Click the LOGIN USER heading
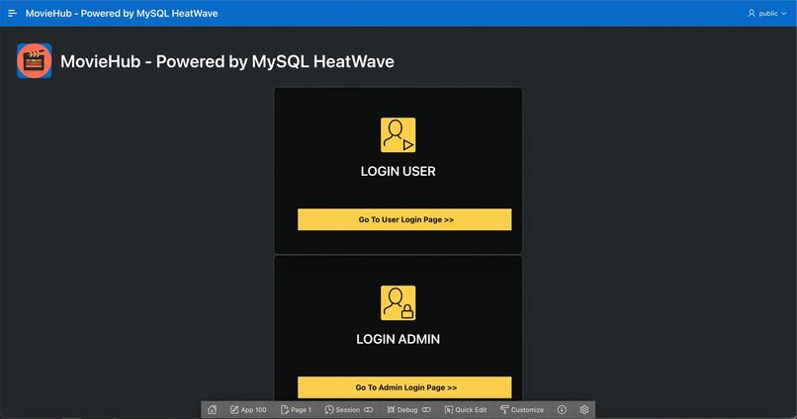The image size is (797, 419). tap(398, 171)
